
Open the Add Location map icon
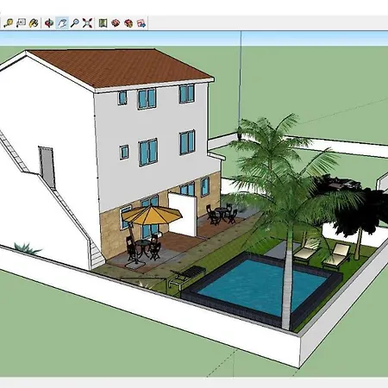103,23
